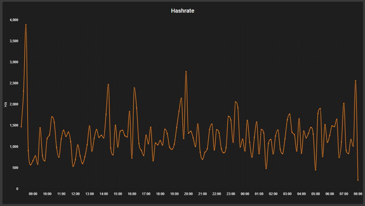Click the 4,000 y-axis label
Image resolution: width=365 pixels, height=206 pixels.
[x=14, y=20]
